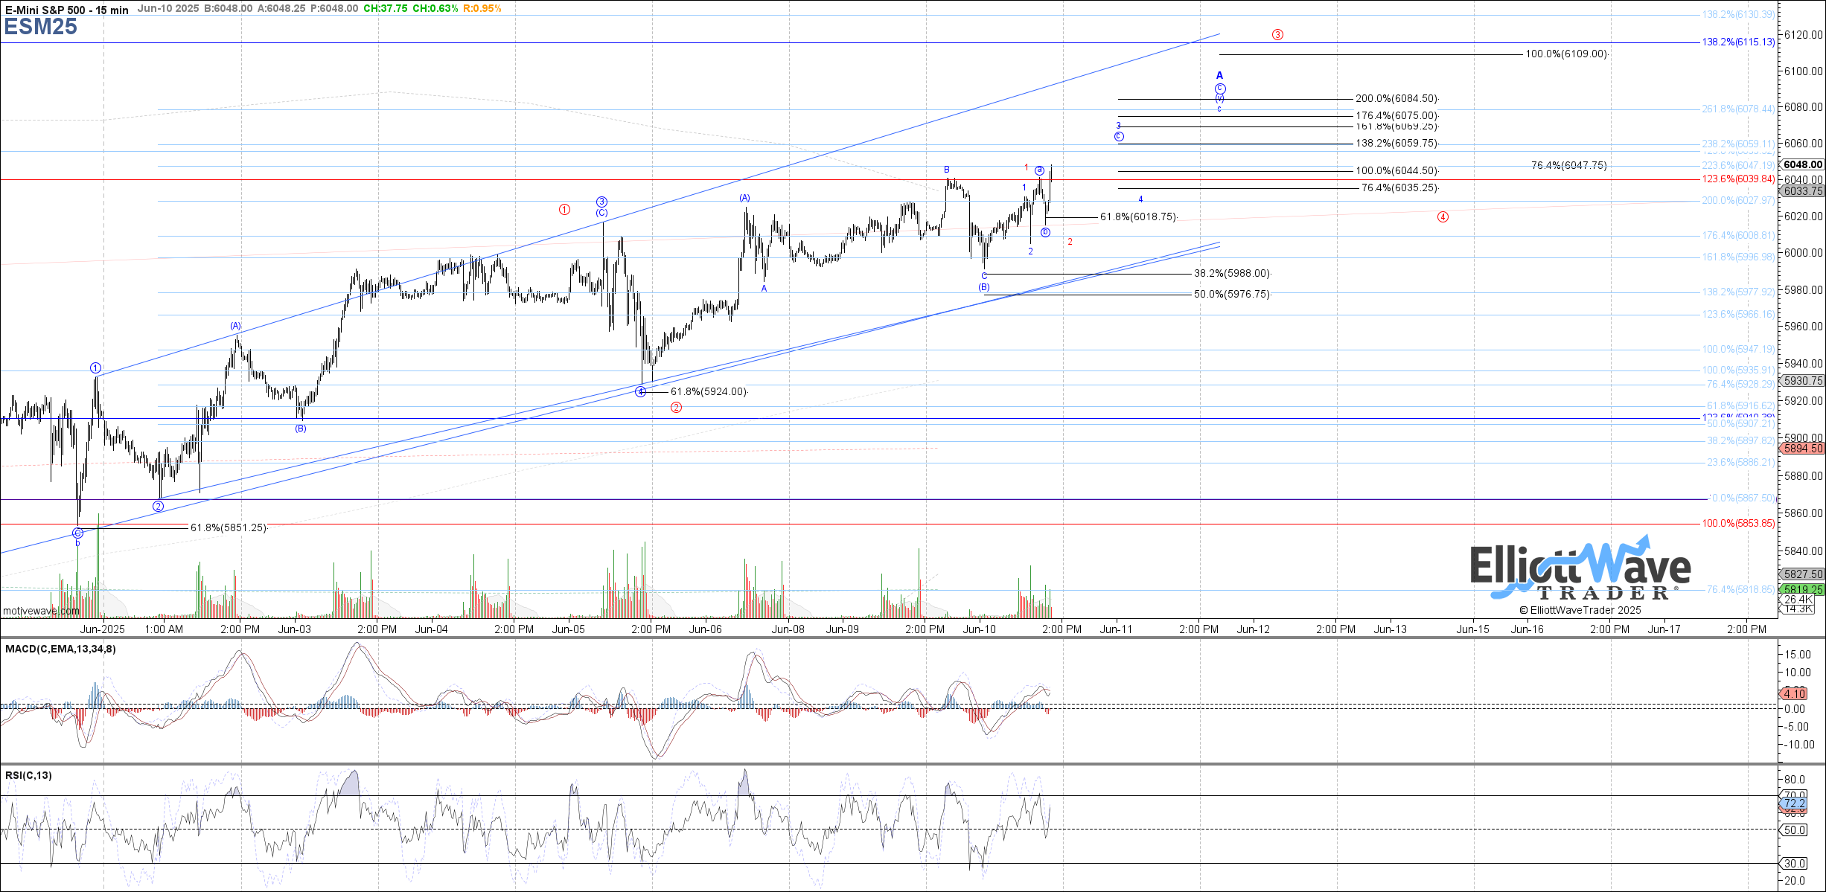
Task: Select the 200.0%(6084.50) Fibonacci extension label
Action: (x=1396, y=99)
